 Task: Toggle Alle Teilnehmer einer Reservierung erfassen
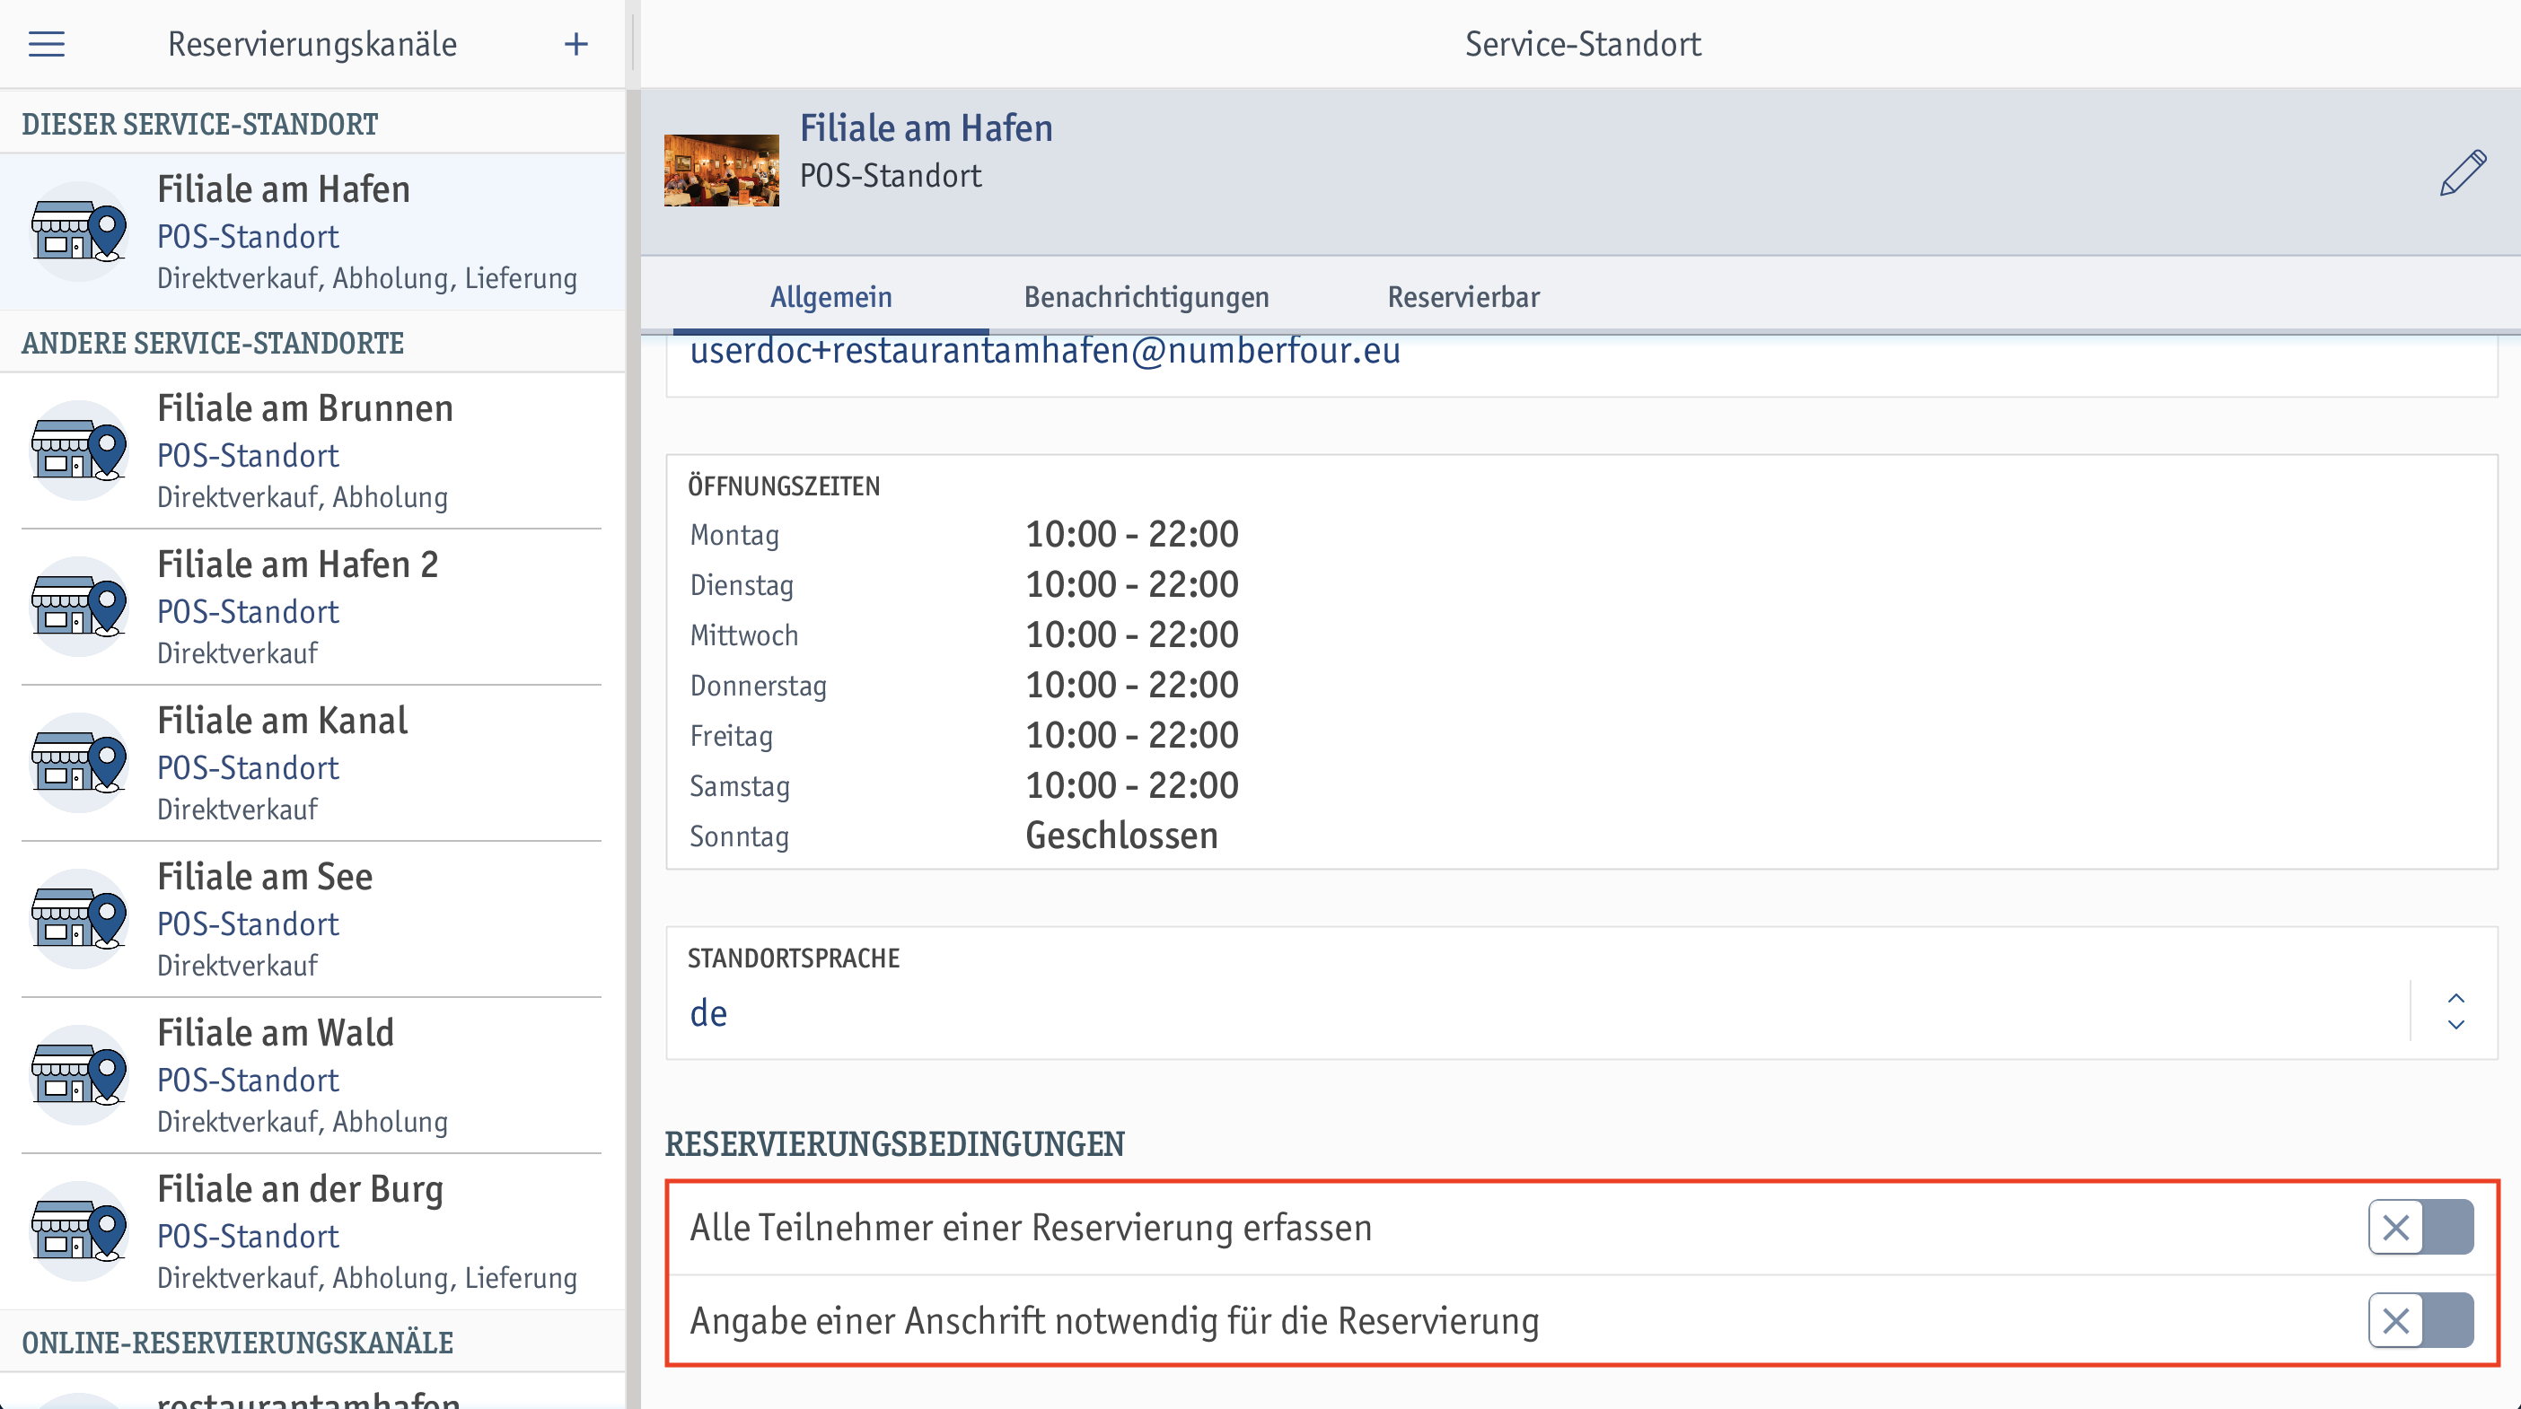coord(2420,1227)
